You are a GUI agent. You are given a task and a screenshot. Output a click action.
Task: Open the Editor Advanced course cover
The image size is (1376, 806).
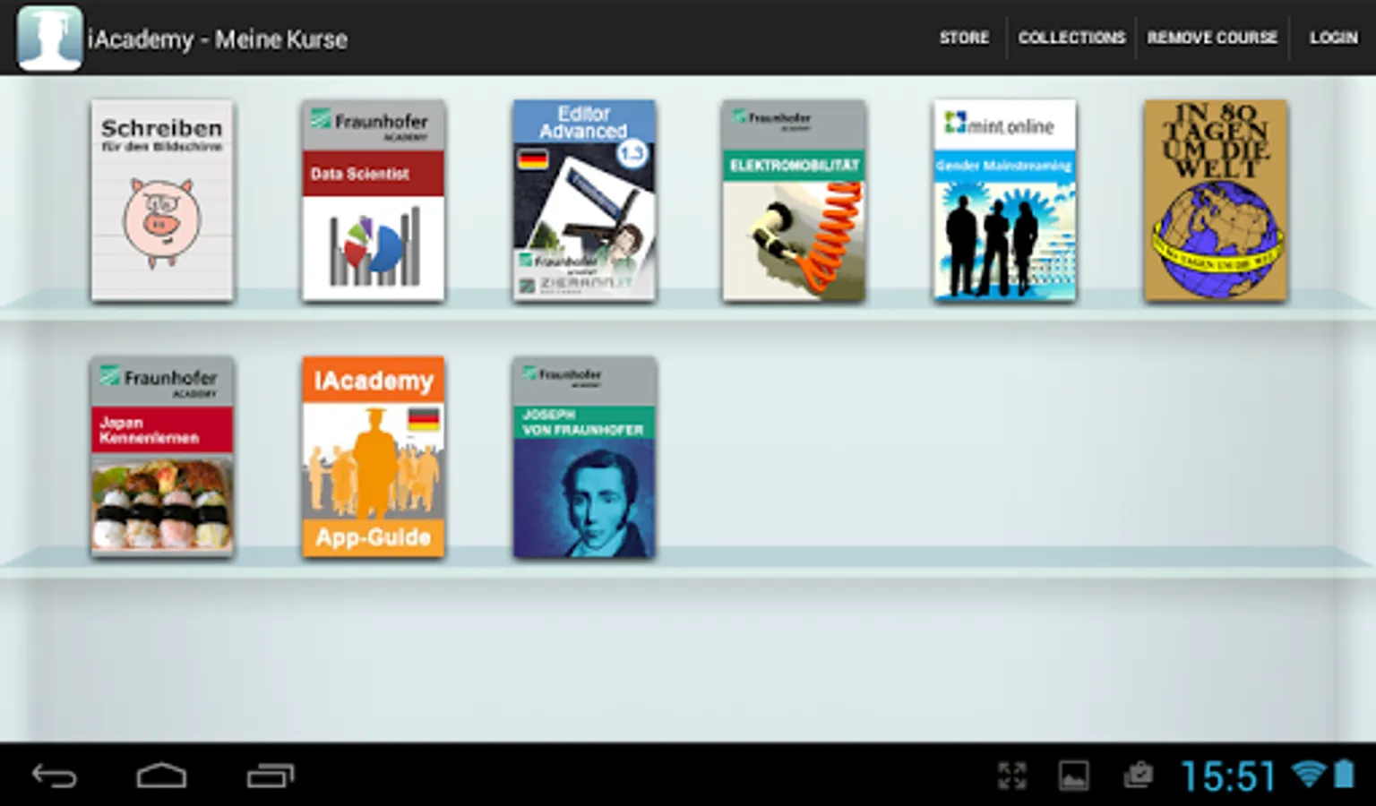(x=584, y=200)
